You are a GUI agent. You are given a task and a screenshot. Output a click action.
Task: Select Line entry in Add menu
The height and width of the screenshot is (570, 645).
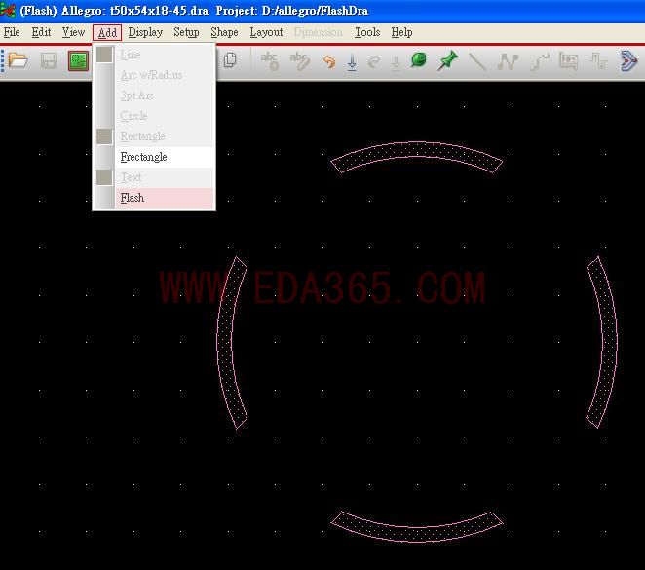165,55
